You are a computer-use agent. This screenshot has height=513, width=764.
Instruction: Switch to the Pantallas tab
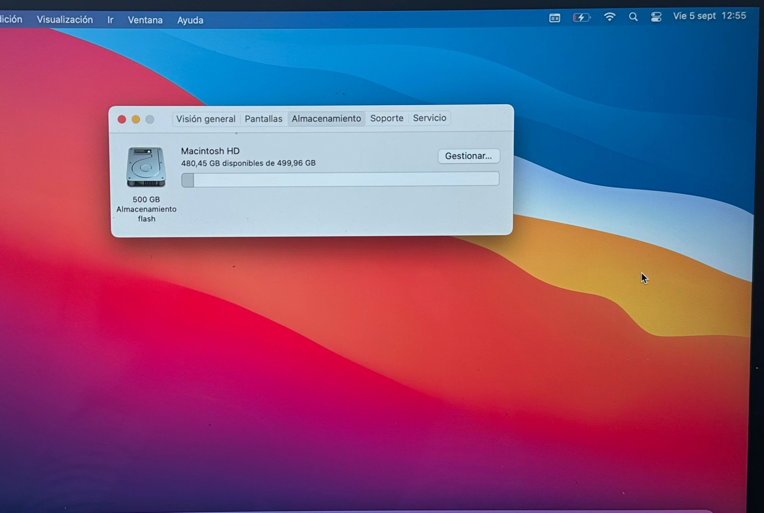[263, 119]
